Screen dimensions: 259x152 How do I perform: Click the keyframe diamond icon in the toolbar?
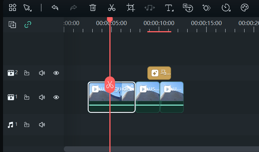pos(207,8)
